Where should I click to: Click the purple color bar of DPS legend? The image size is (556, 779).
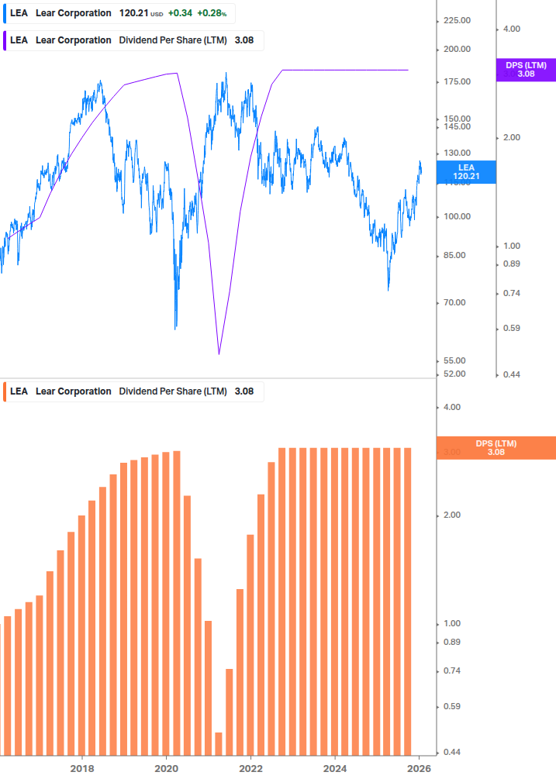pyautogui.click(x=5, y=41)
